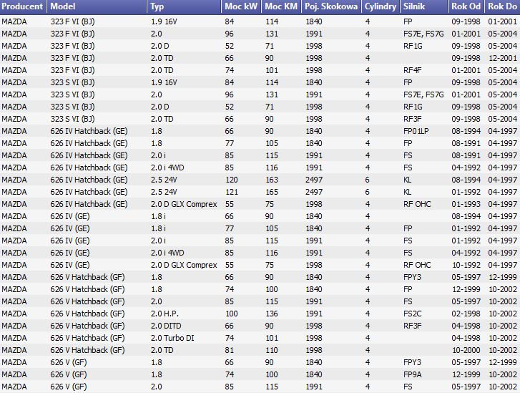
Task: Click the Poj. Skokowa column header
Action: coord(331,6)
